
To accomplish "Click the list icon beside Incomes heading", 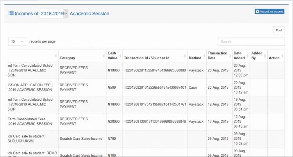I will click(x=11, y=14).
